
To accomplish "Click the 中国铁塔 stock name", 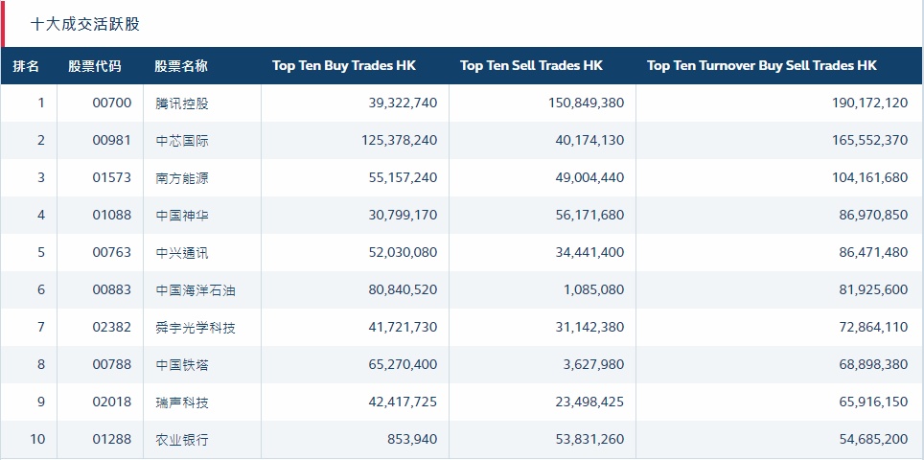I will click(x=182, y=365).
